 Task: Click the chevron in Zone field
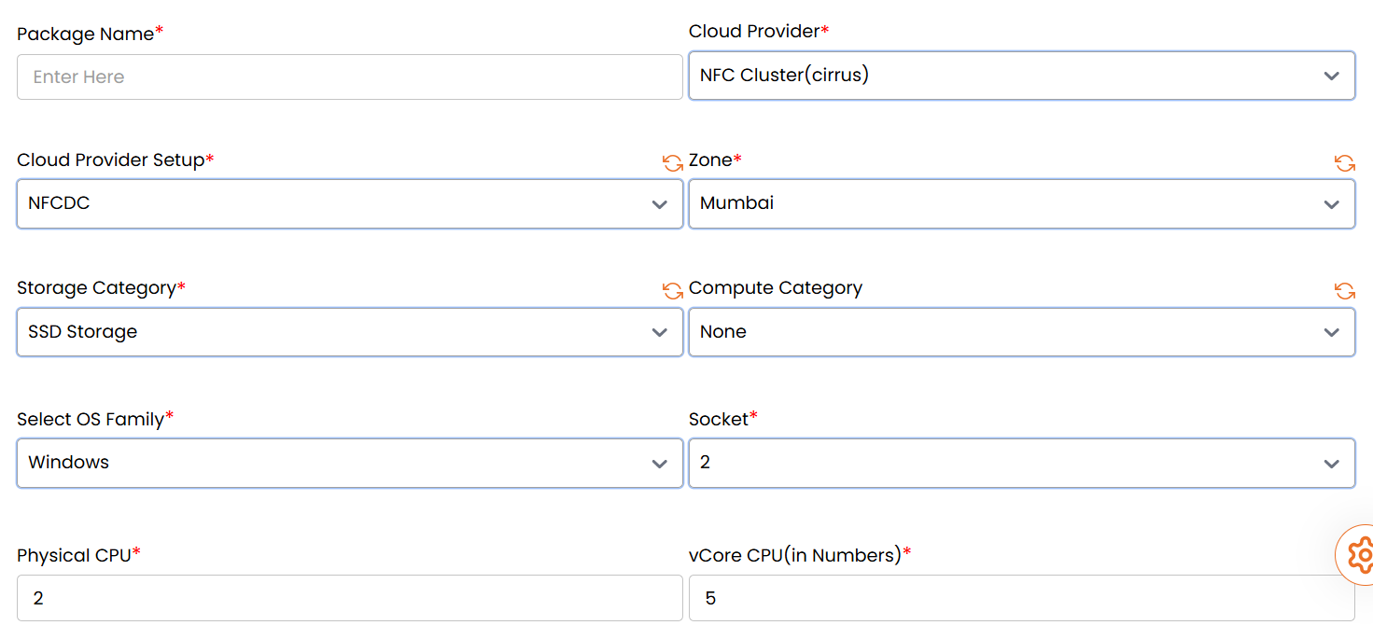[1331, 204]
